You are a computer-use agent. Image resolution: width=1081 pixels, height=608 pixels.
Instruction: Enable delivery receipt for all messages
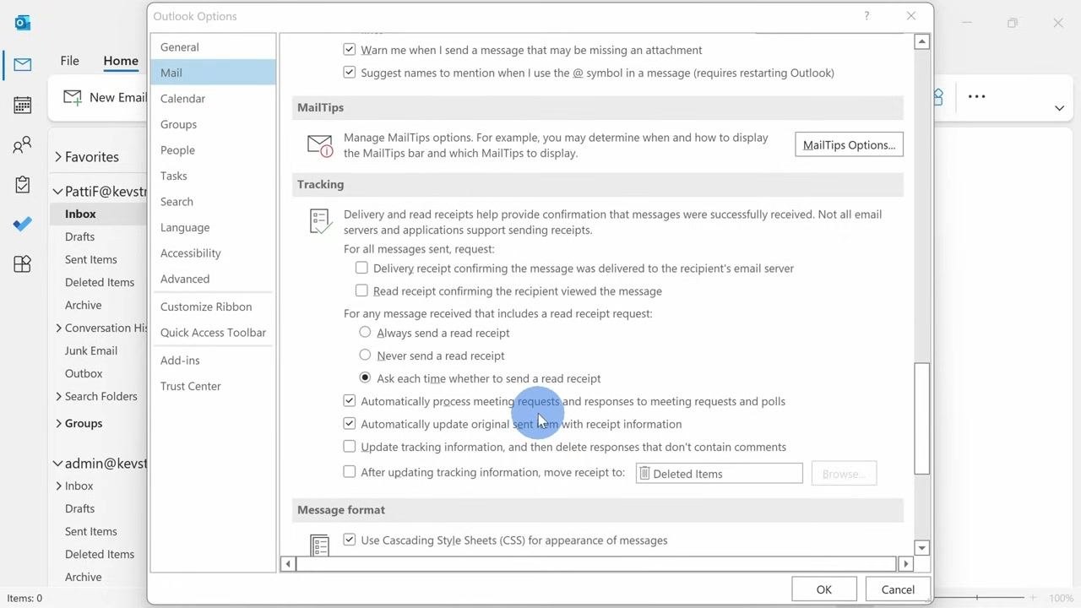click(361, 268)
